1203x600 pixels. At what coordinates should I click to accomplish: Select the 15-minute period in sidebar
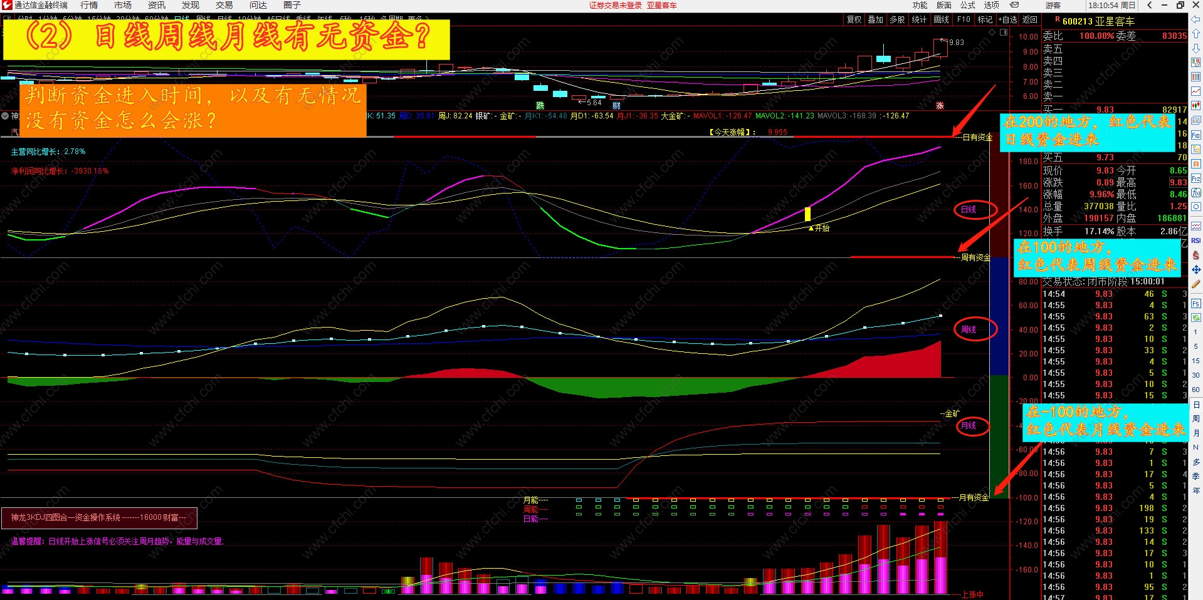(1196, 361)
